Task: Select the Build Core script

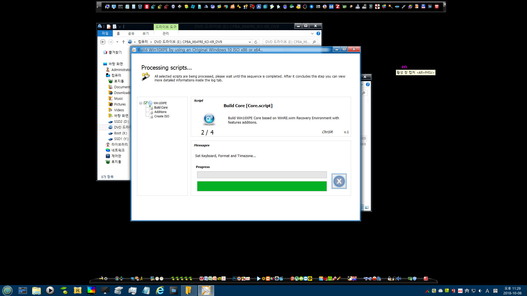Action: click(x=161, y=107)
